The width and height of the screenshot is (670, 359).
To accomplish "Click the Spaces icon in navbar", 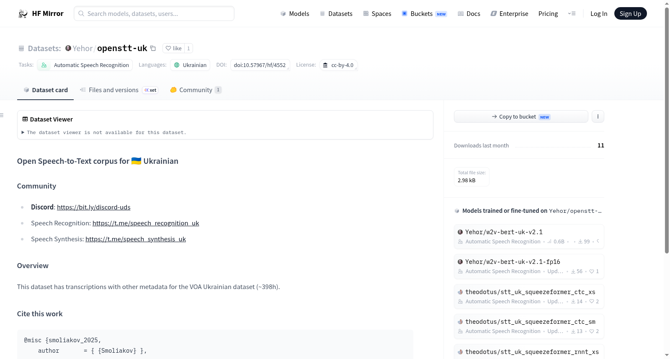I will [366, 14].
